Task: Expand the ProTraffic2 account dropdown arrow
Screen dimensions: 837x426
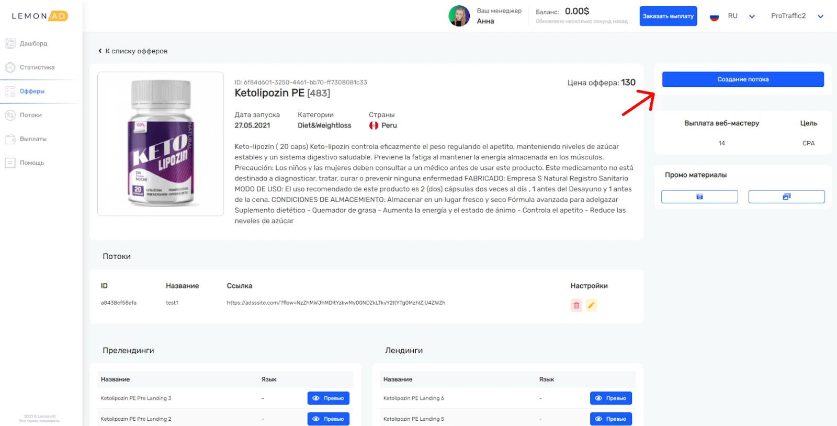Action: pos(820,16)
